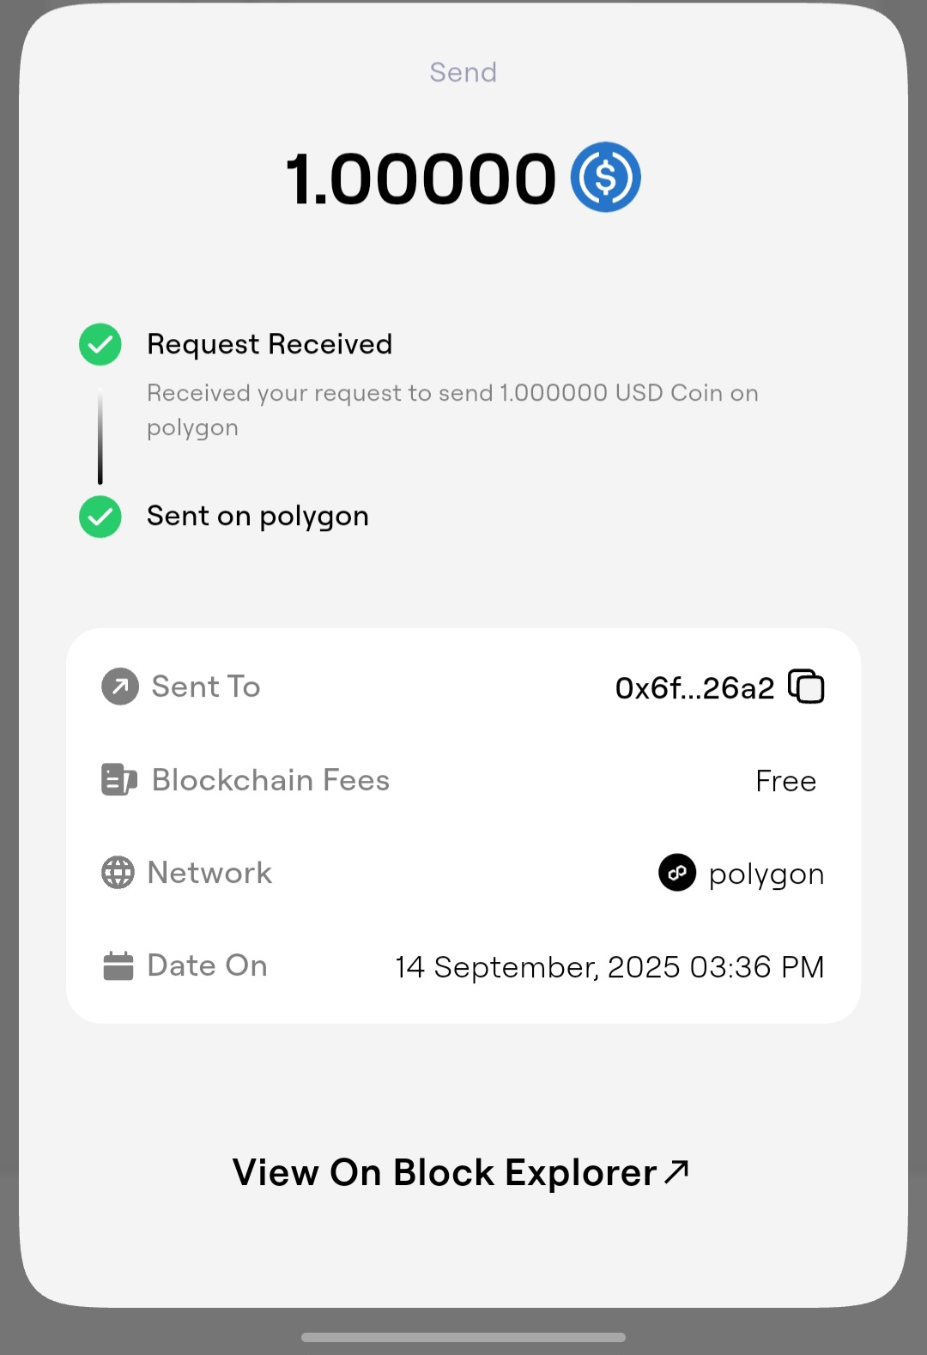Image resolution: width=927 pixels, height=1355 pixels.
Task: Tap the USD Coin token icon
Action: click(x=606, y=178)
